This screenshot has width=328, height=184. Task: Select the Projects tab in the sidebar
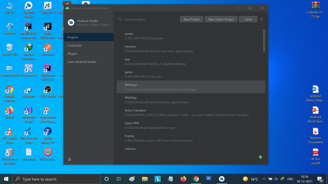(x=88, y=37)
